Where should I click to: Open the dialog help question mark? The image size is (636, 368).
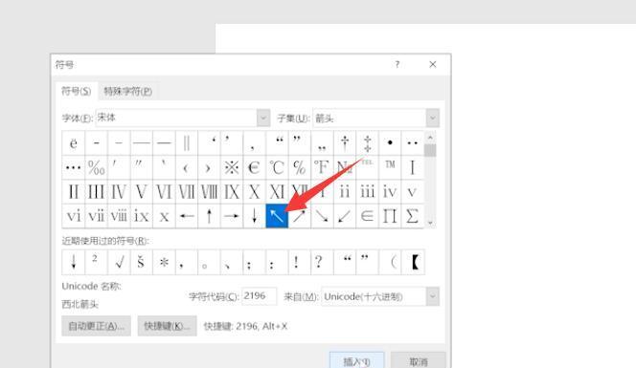pos(397,64)
